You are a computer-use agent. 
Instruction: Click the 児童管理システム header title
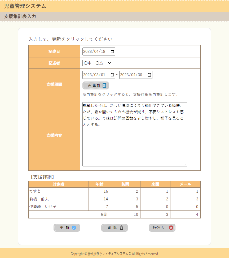(25, 6)
